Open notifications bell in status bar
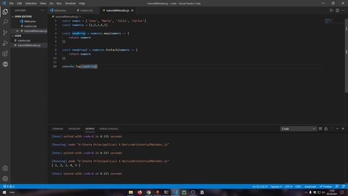 click(x=343, y=186)
